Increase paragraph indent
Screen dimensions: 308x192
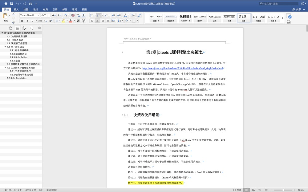(119, 15)
